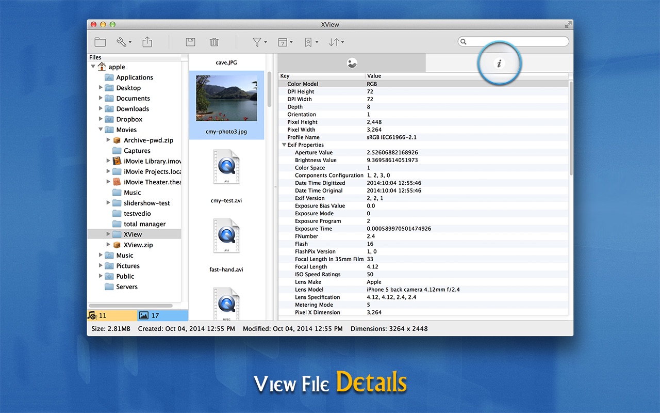The width and height of the screenshot is (660, 413).
Task: Collapse the Exif Properties group
Action: pos(284,145)
